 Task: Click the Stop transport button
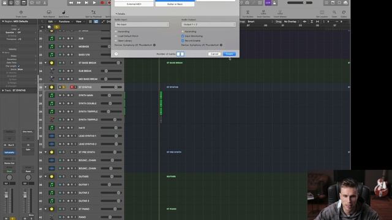point(86,2)
